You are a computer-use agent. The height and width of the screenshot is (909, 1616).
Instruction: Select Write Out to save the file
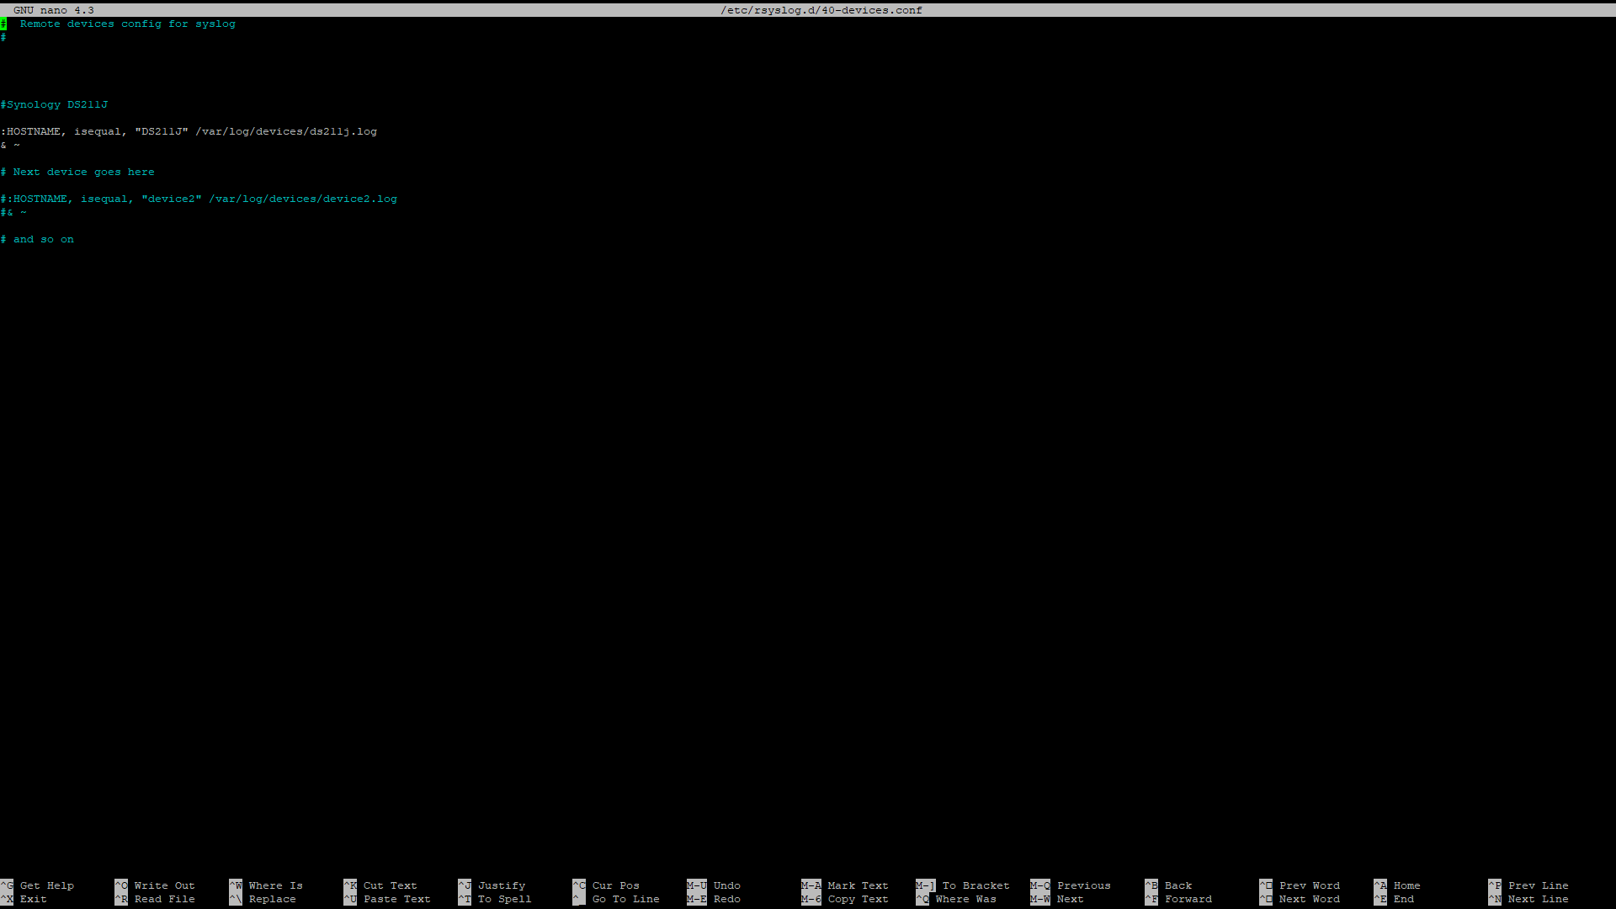coord(163,885)
